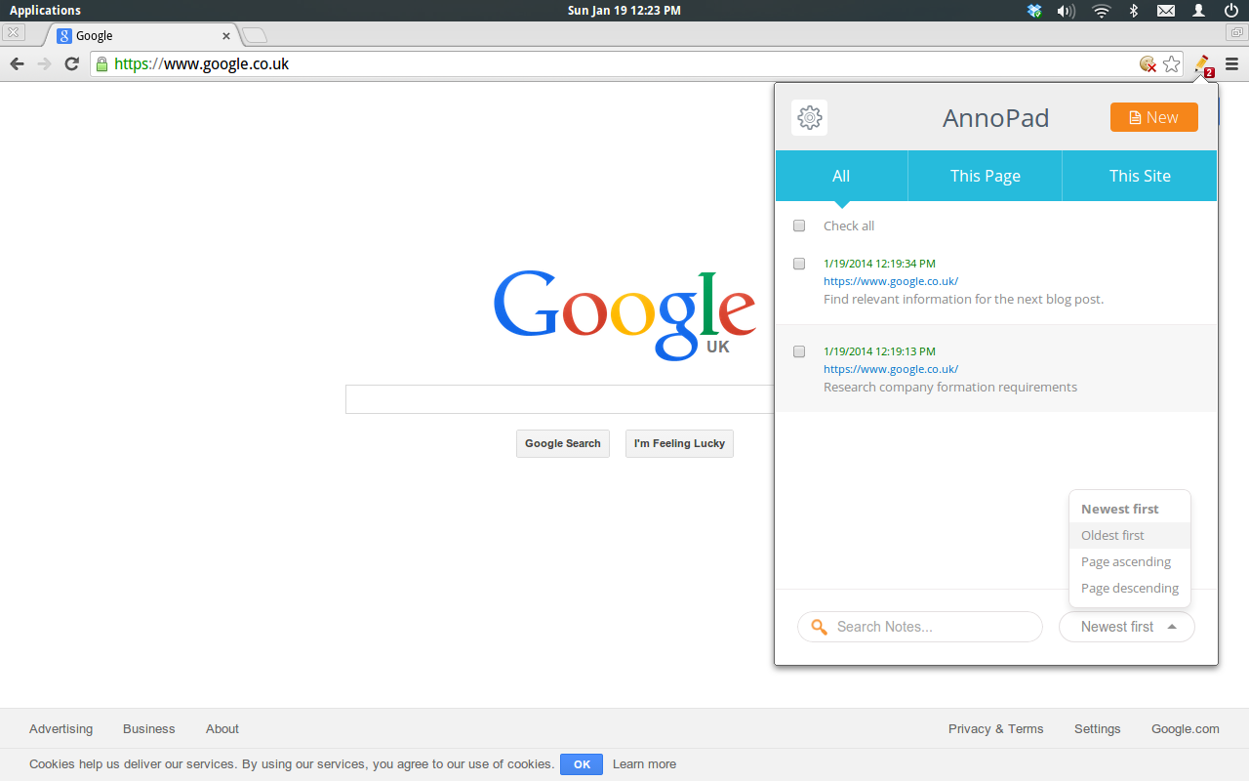The width and height of the screenshot is (1249, 781).
Task: Click the blocked cookie icon in address bar
Action: [1148, 64]
